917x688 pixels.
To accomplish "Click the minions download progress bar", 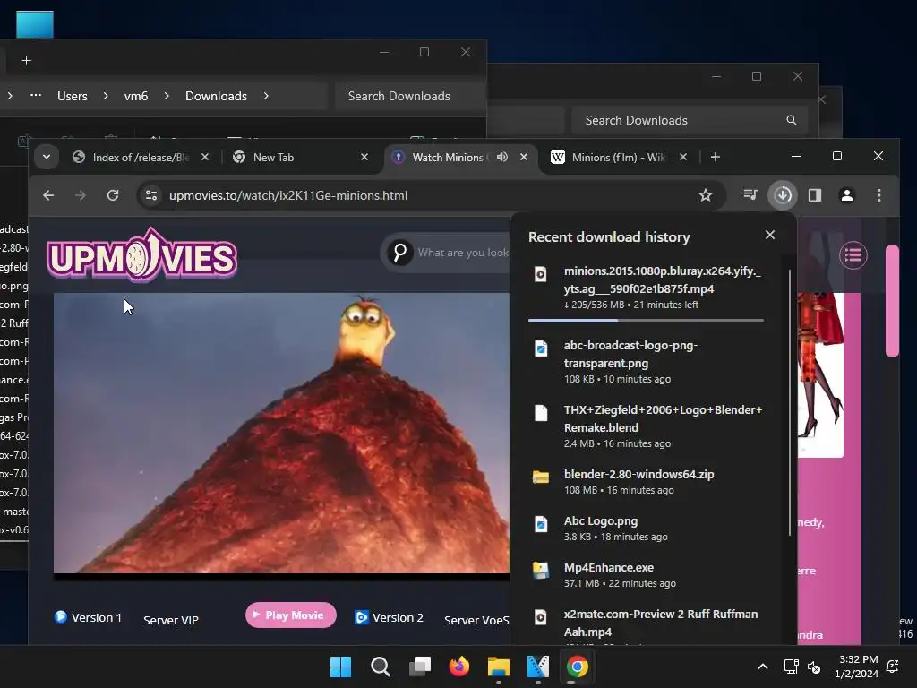I will click(646, 320).
